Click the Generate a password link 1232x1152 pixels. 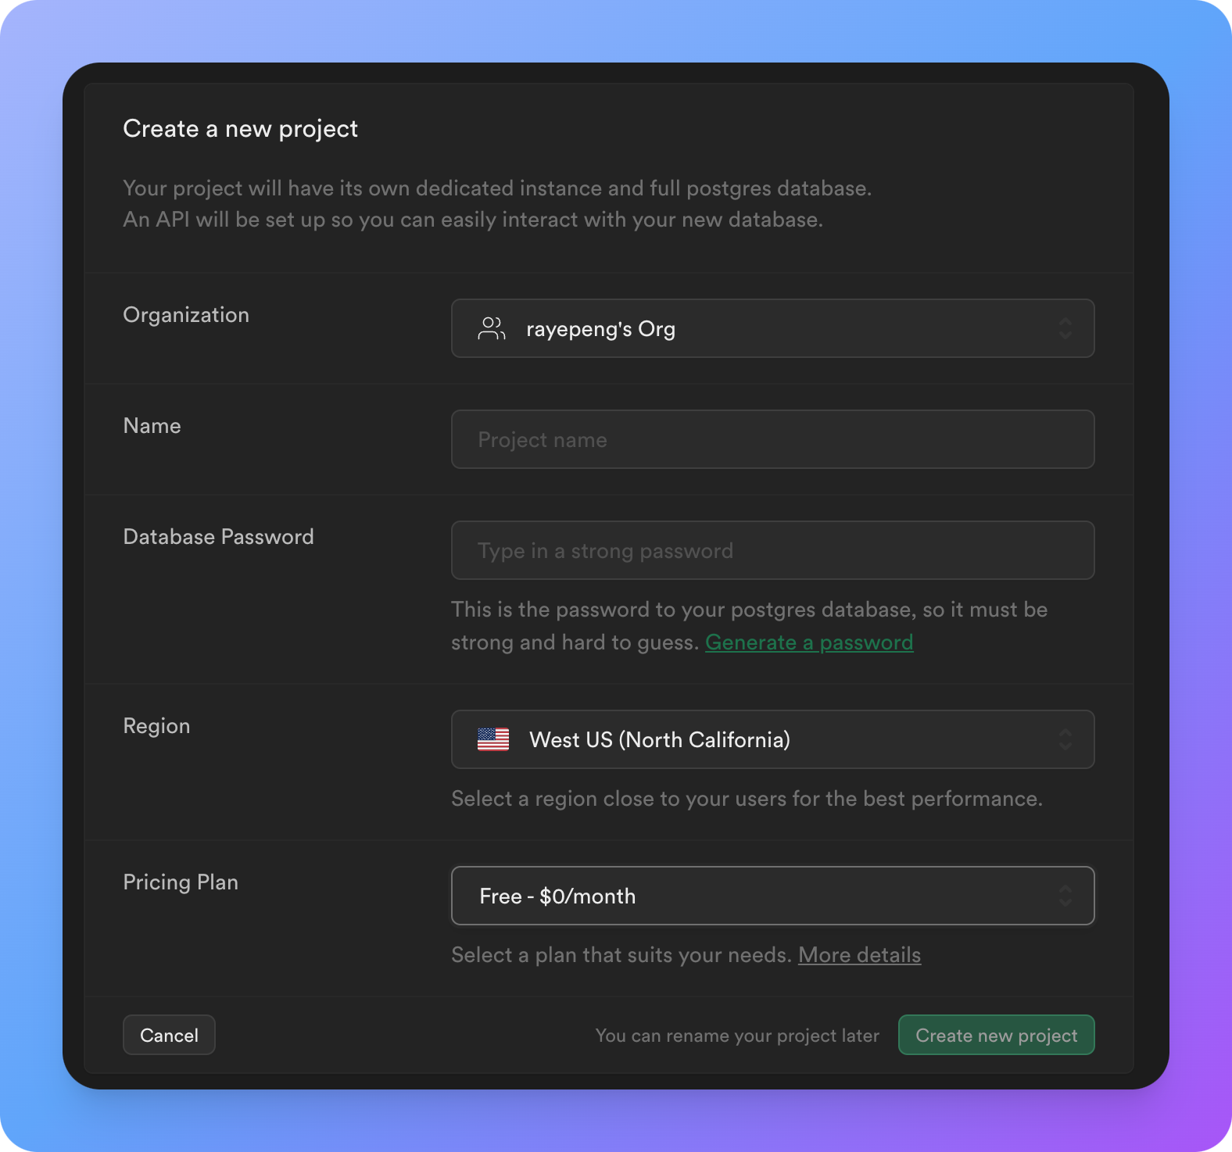(x=809, y=642)
